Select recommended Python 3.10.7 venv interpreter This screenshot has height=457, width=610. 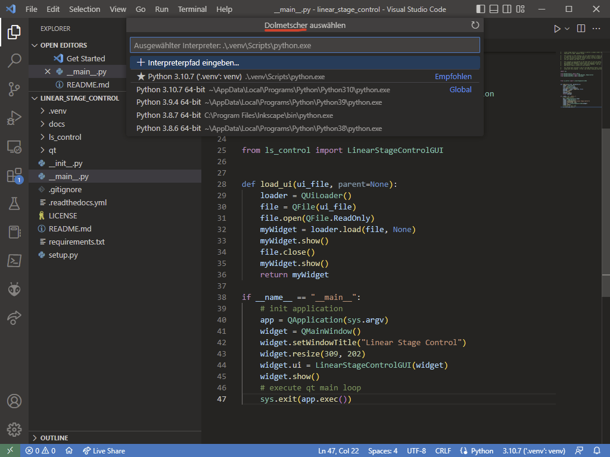[304, 77]
